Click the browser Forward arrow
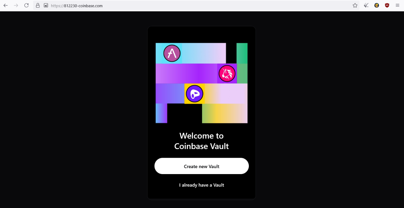404x208 pixels. click(x=16, y=5)
